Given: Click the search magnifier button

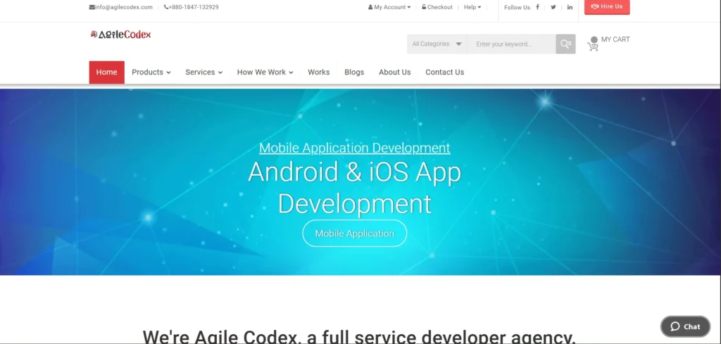Looking at the screenshot, I should click(x=565, y=44).
